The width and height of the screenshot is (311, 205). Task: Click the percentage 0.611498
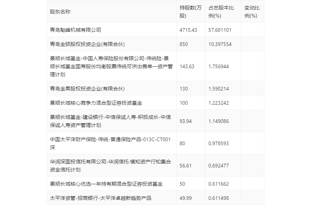tap(218, 198)
